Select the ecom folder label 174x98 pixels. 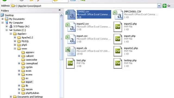pyautogui.click(x=29, y=71)
